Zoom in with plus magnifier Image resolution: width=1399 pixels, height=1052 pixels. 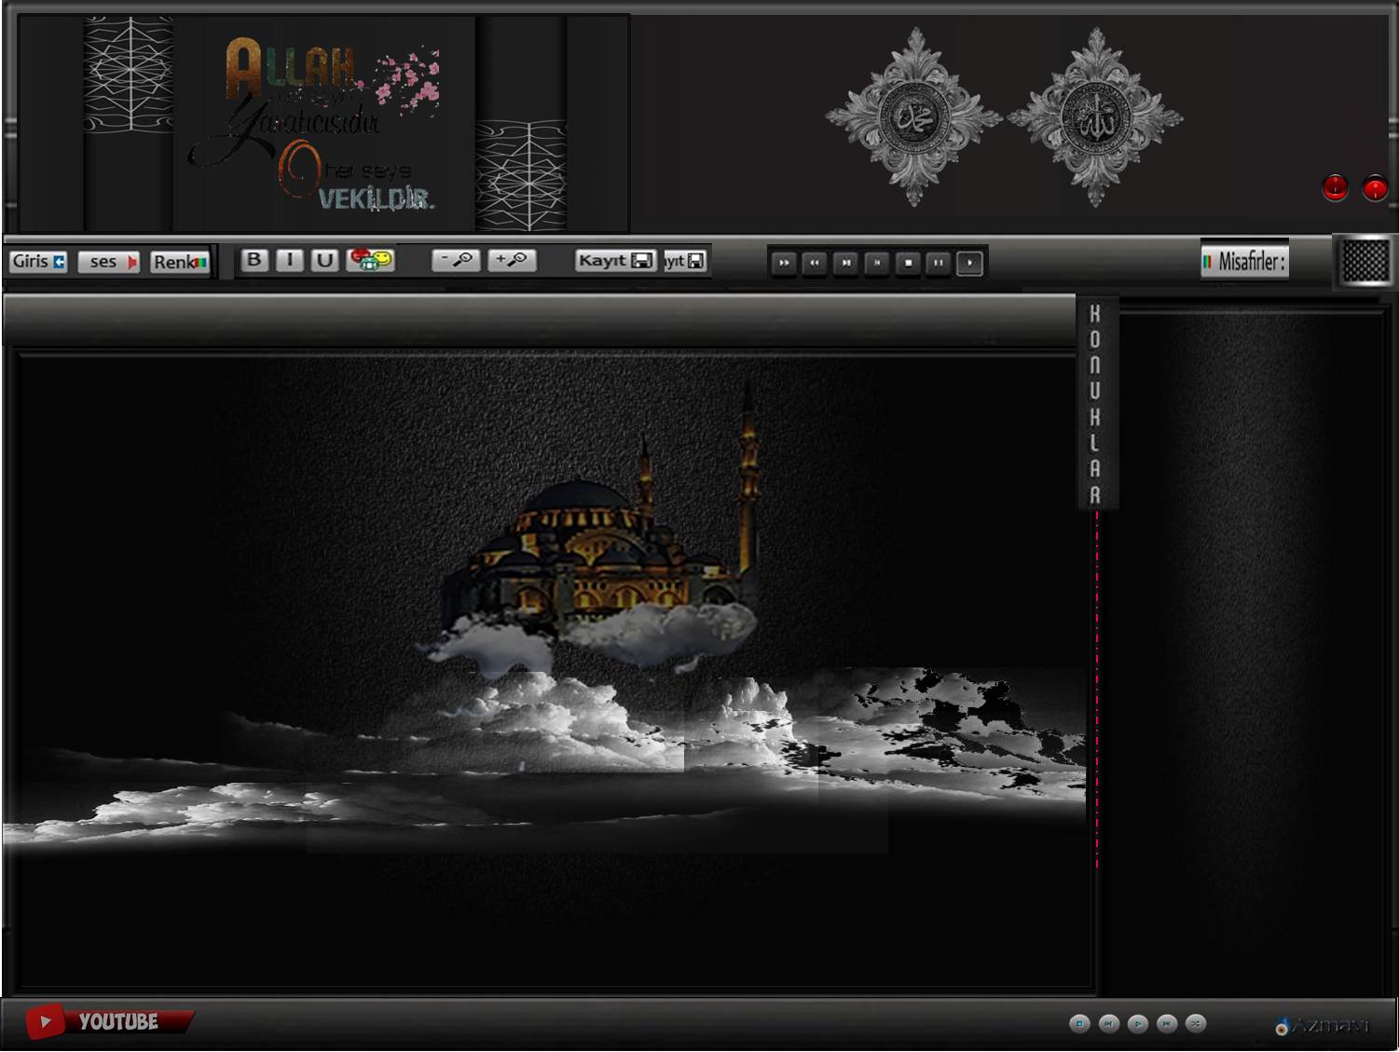(x=511, y=260)
